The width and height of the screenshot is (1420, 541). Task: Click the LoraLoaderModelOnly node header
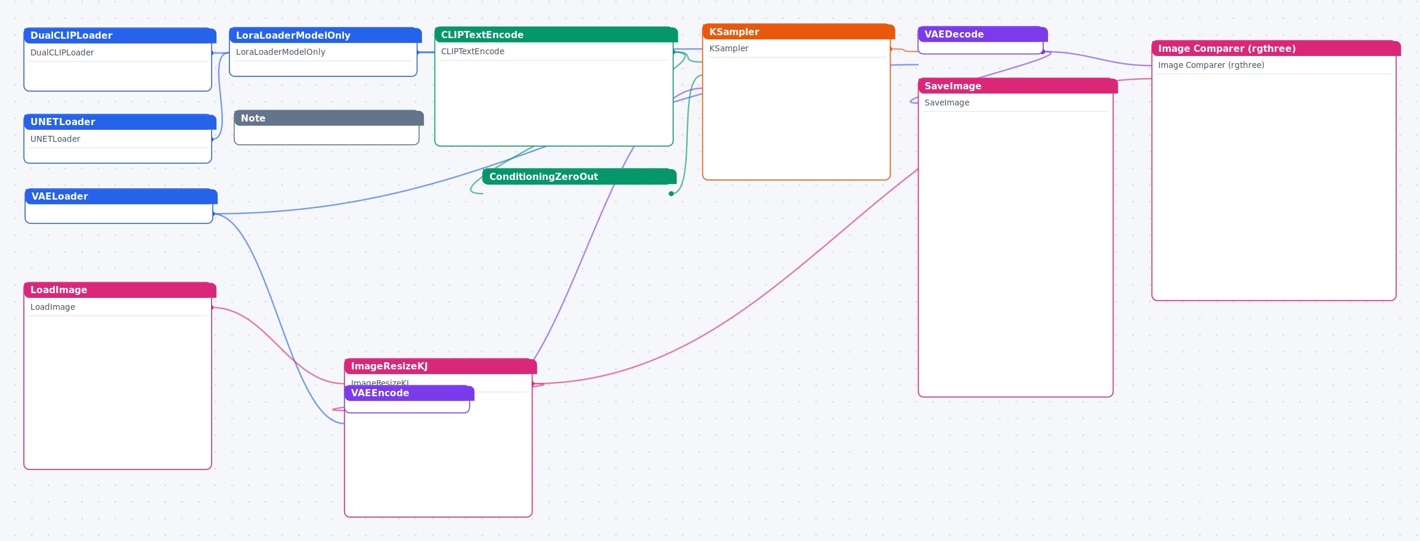(x=325, y=35)
